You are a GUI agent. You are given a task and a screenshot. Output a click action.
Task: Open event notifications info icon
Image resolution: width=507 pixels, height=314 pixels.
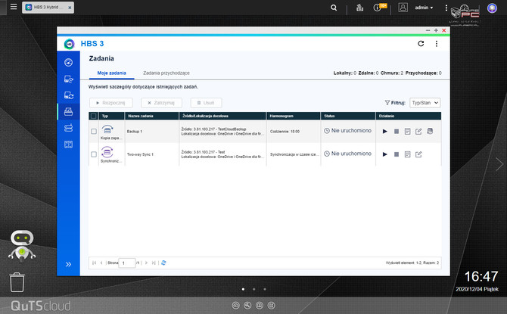point(378,8)
